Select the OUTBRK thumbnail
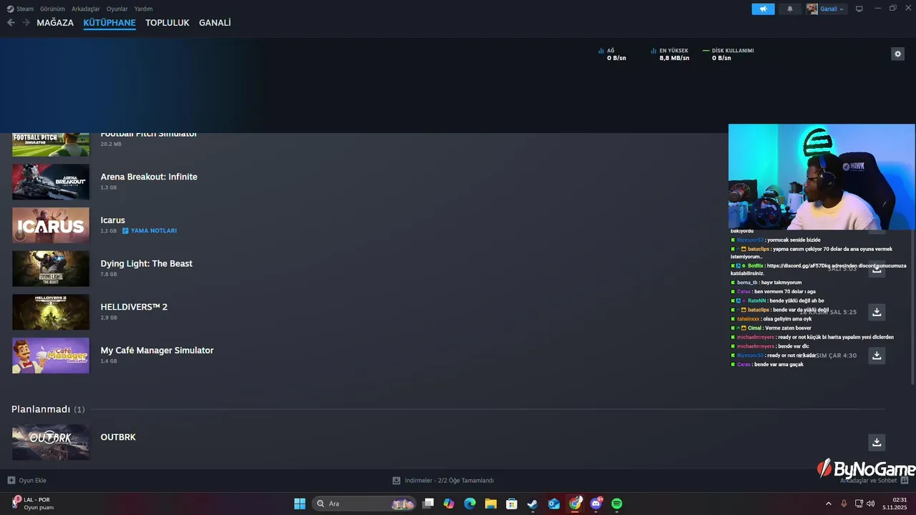The image size is (916, 515). tap(51, 442)
